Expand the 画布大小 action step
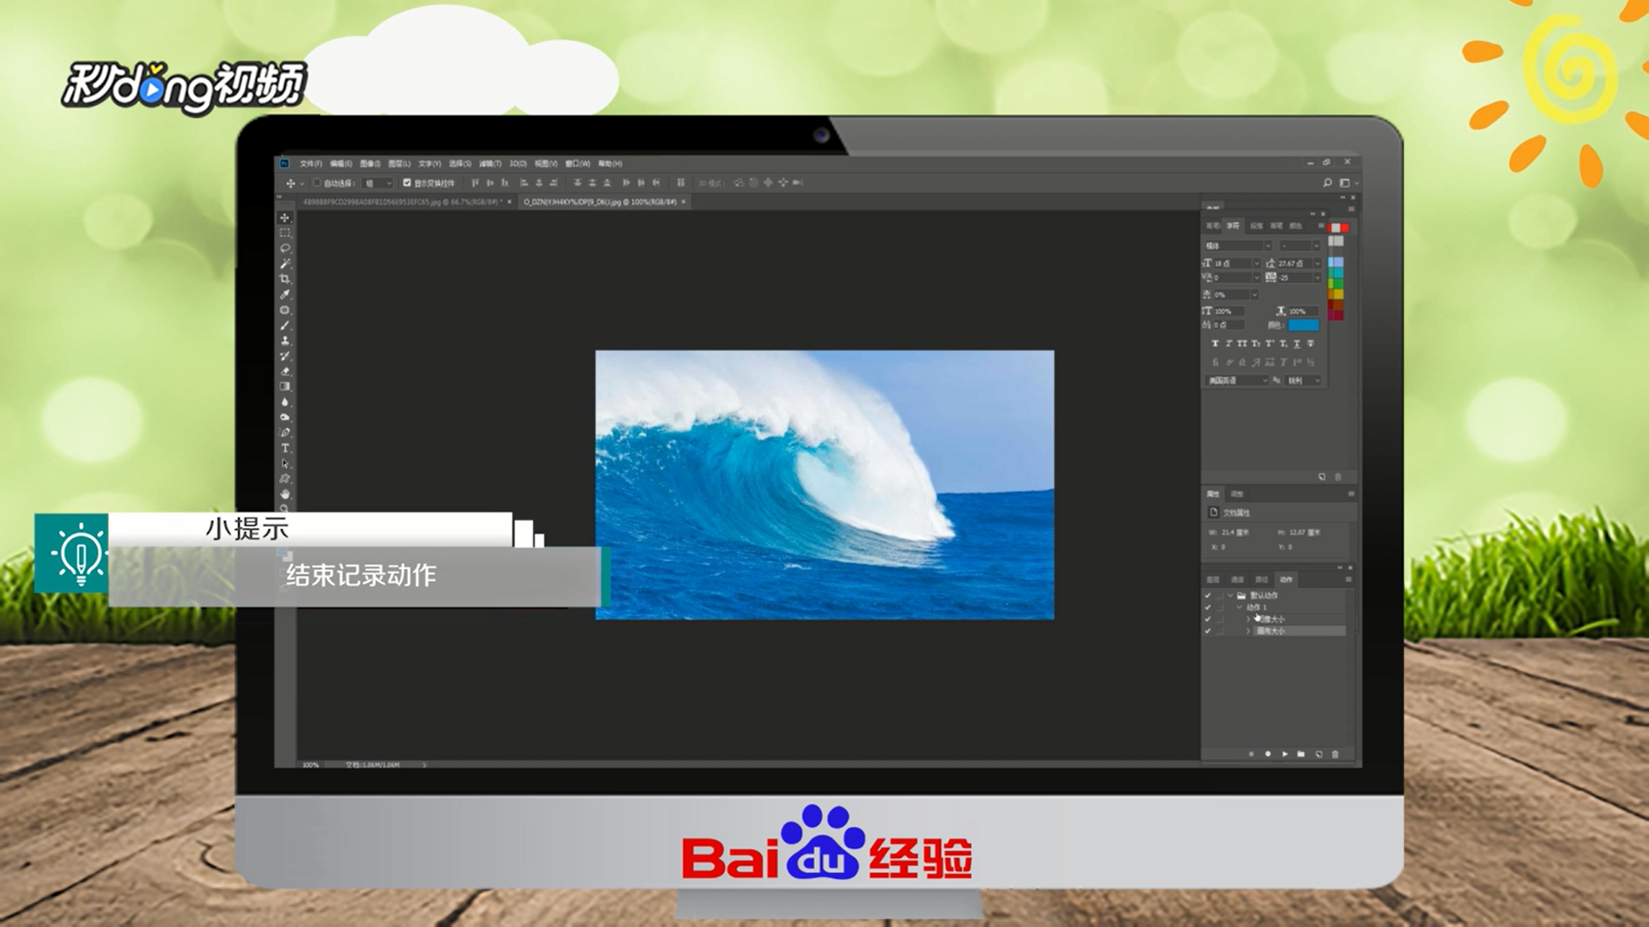This screenshot has width=1649, height=927. tap(1248, 631)
